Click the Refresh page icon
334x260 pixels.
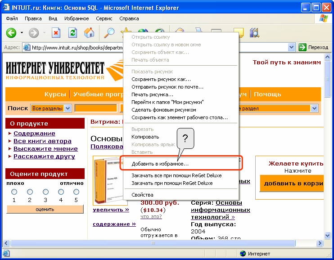[72, 33]
